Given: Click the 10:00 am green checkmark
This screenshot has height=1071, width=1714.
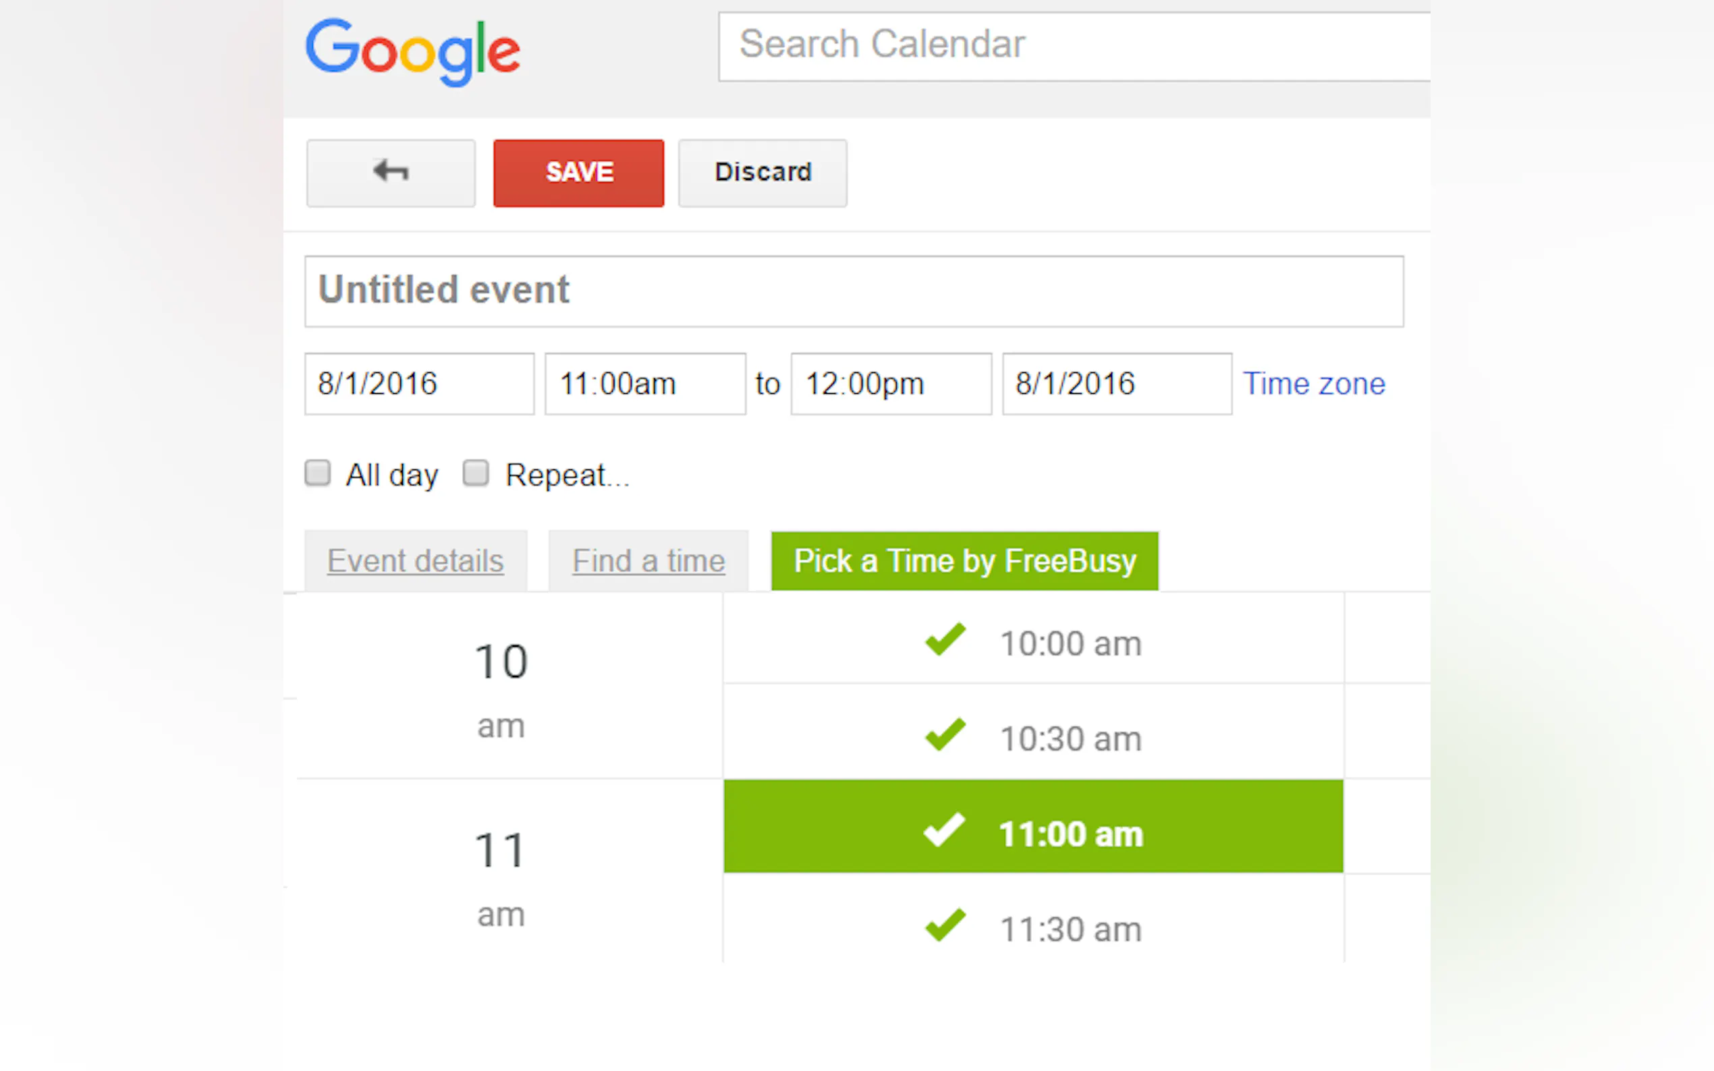Looking at the screenshot, I should coord(945,639).
